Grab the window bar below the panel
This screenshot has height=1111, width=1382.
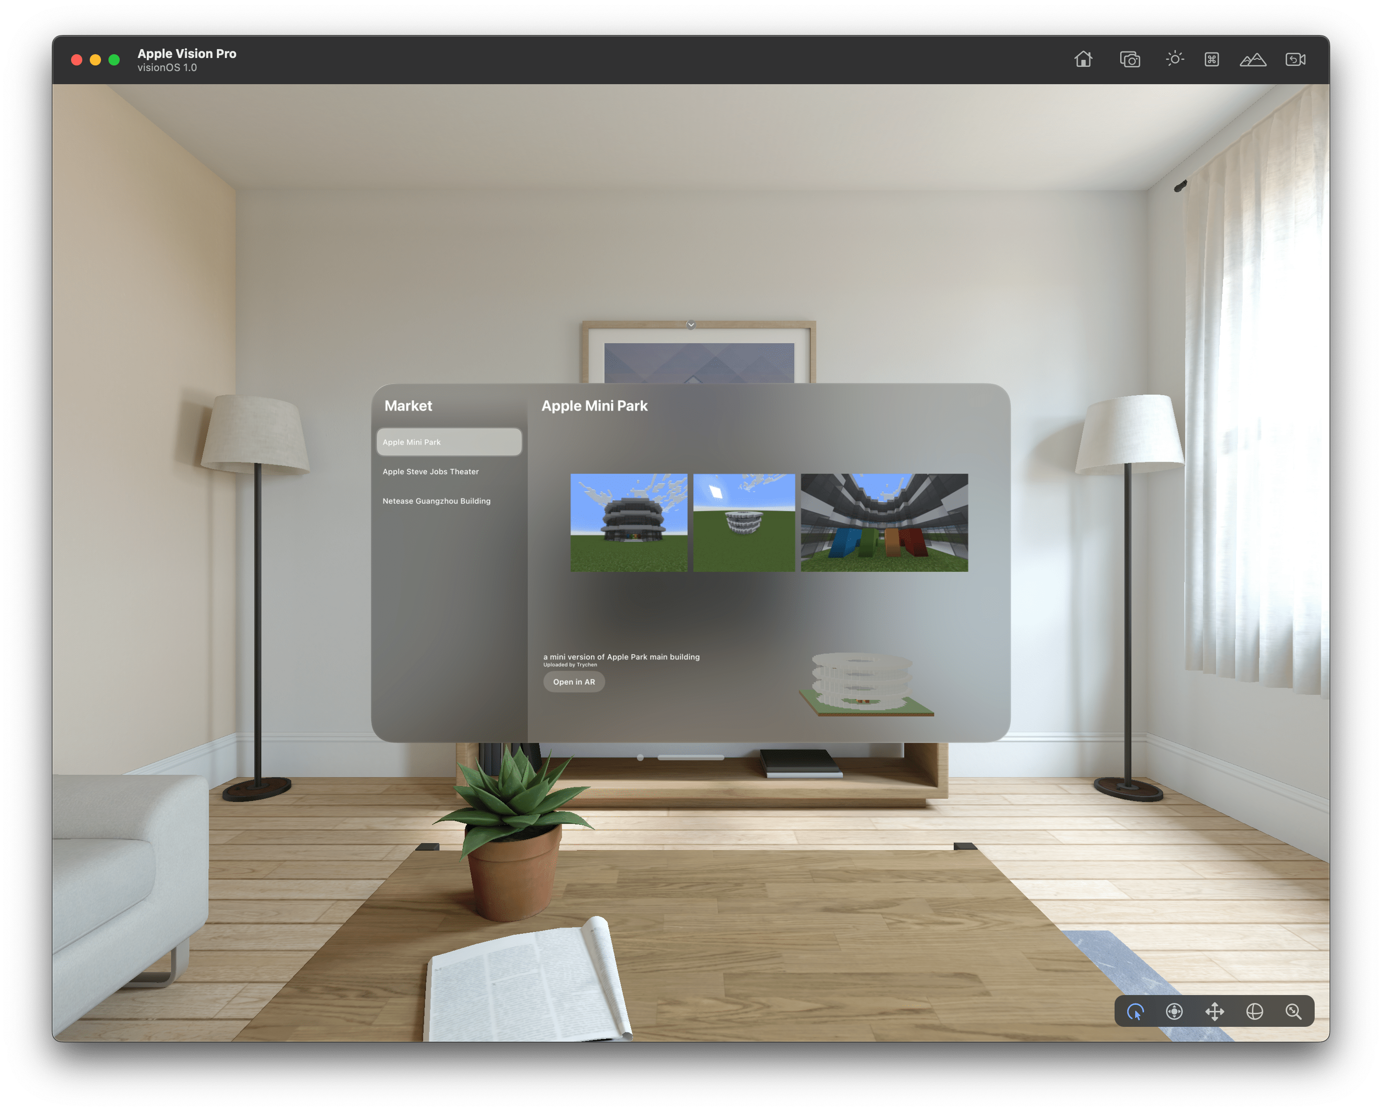point(691,758)
